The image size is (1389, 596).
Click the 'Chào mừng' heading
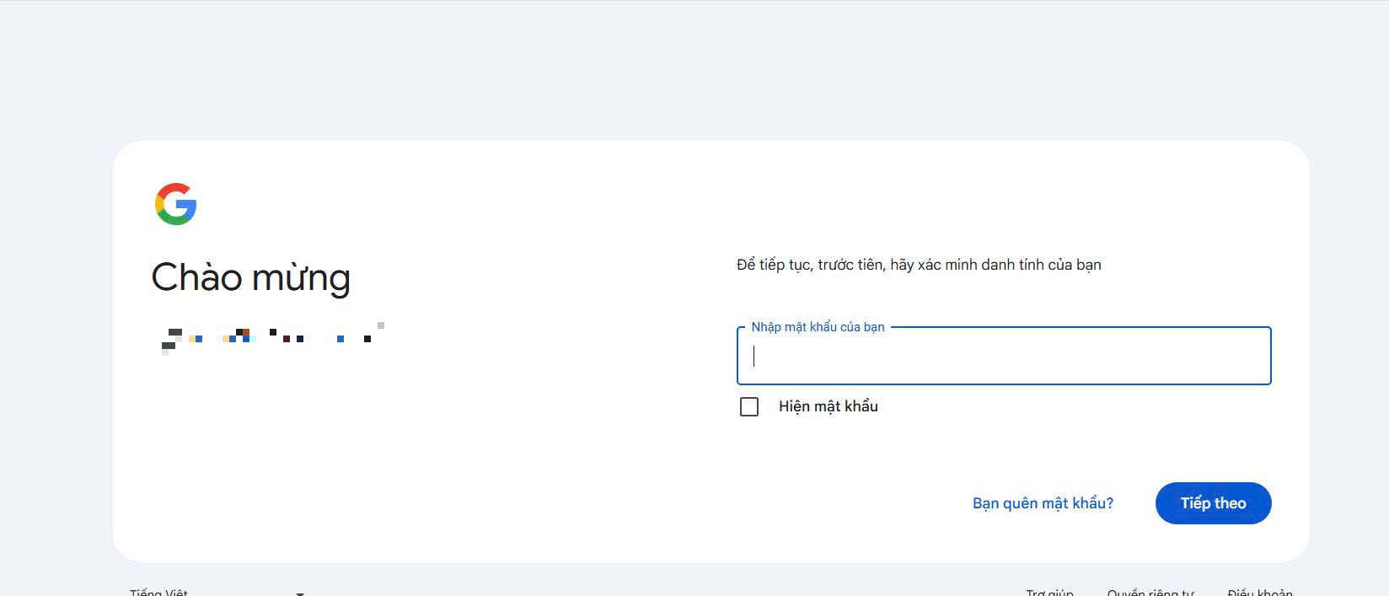tap(250, 277)
